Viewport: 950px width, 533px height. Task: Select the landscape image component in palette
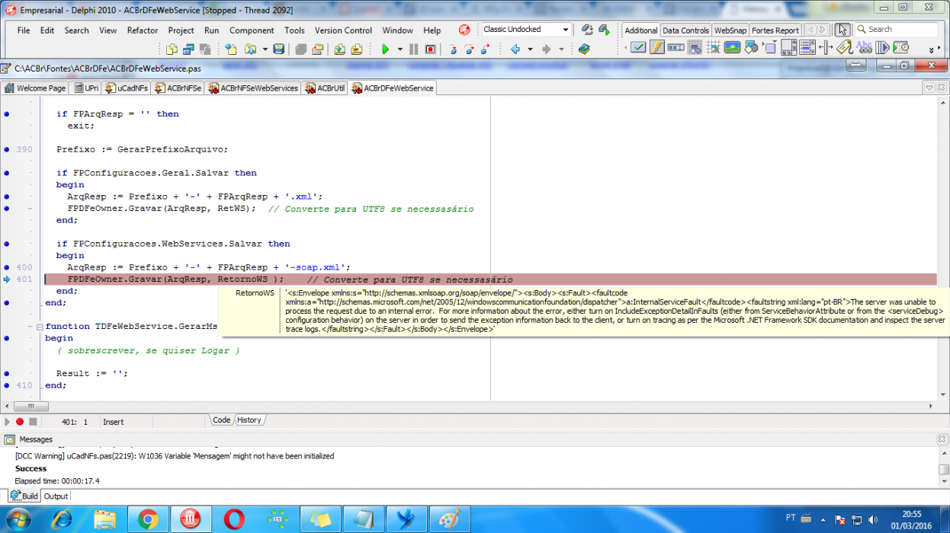point(732,47)
